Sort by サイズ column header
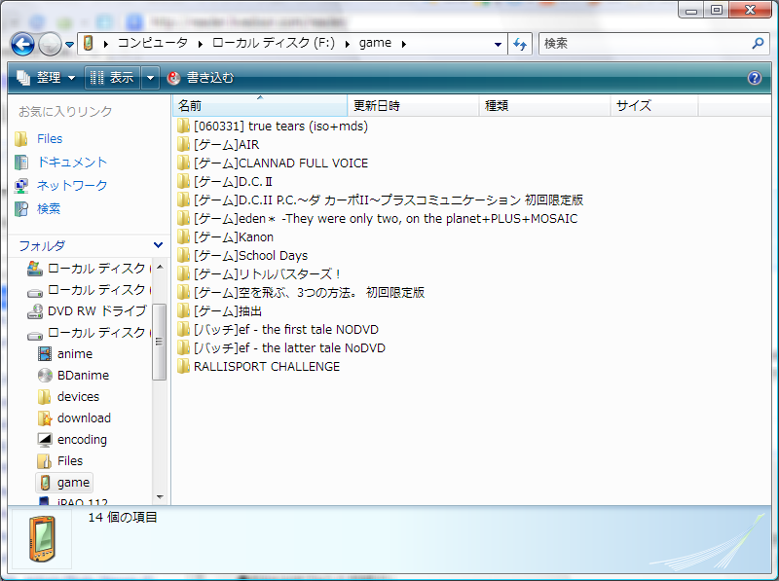 click(x=654, y=105)
